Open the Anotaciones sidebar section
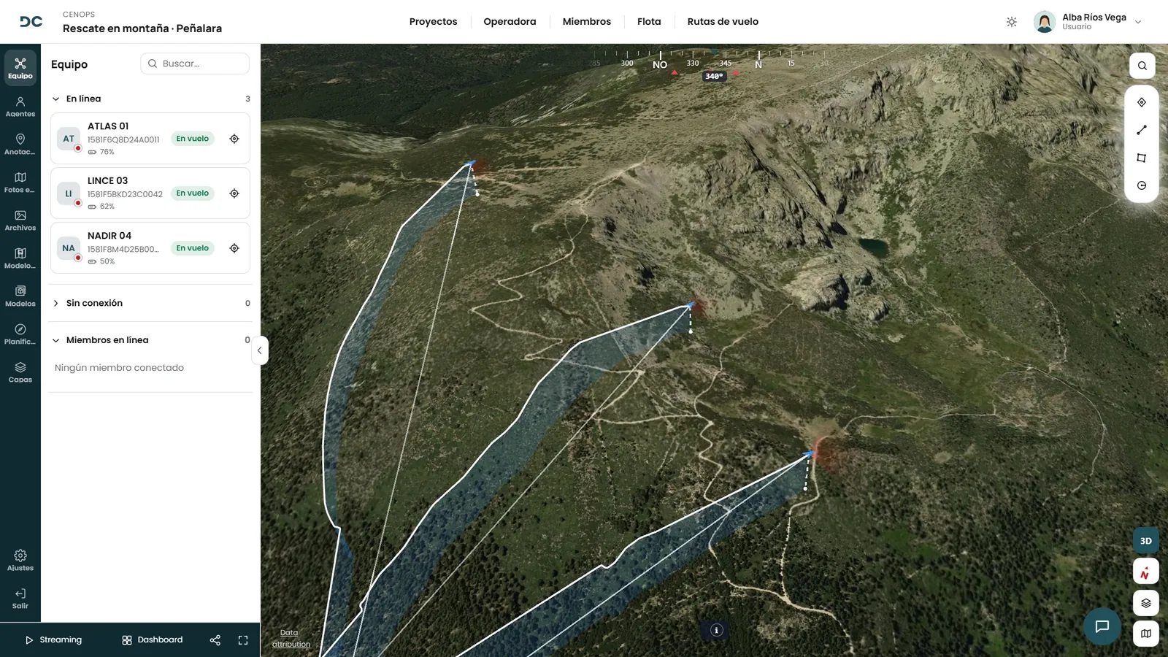The image size is (1168, 657). pos(20,145)
